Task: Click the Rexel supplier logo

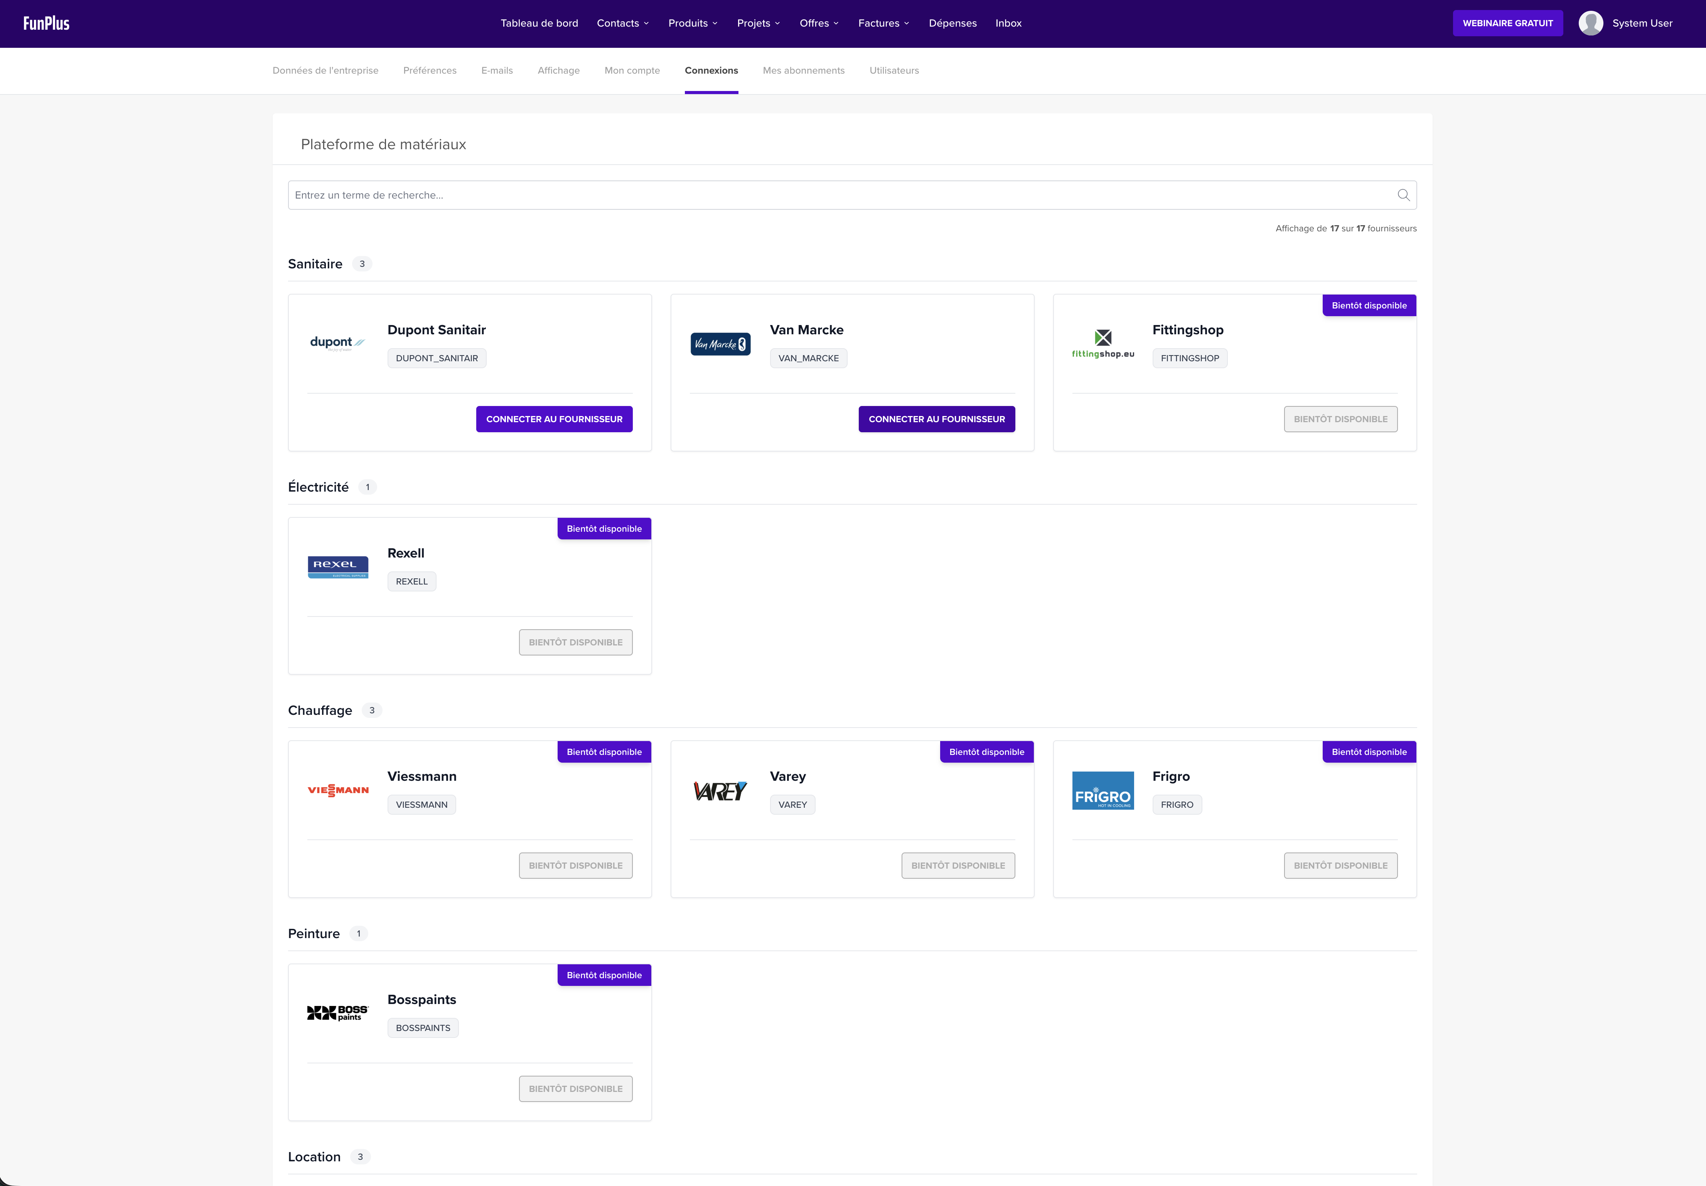Action: tap(337, 566)
